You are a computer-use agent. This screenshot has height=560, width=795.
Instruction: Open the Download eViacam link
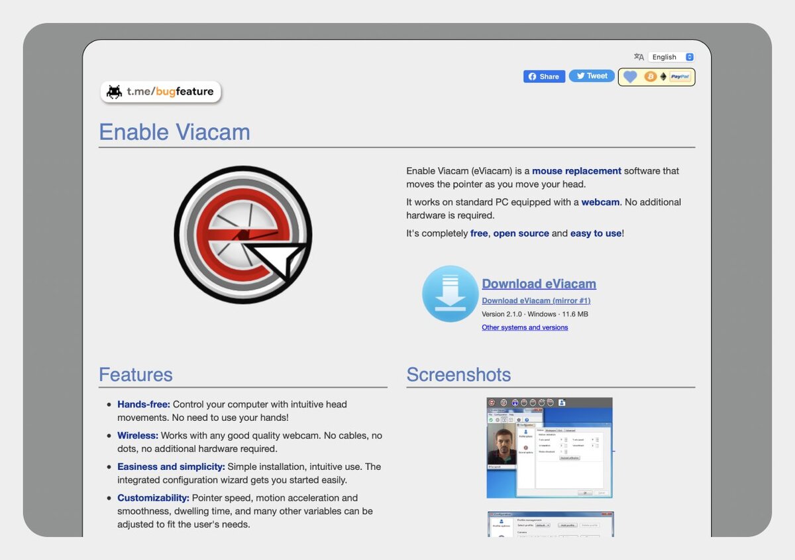(539, 284)
